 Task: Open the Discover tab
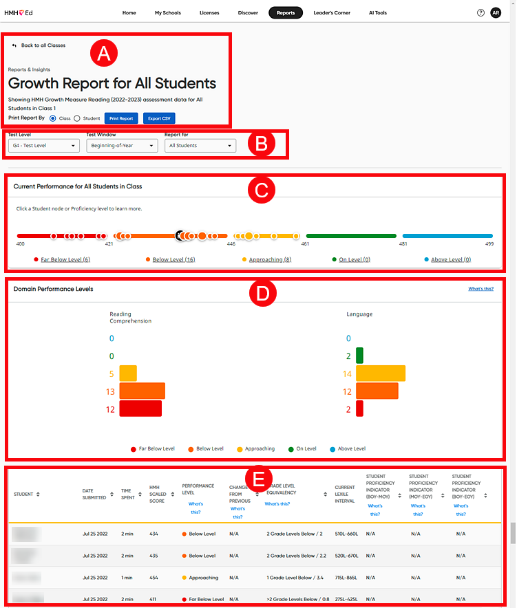coord(248,13)
